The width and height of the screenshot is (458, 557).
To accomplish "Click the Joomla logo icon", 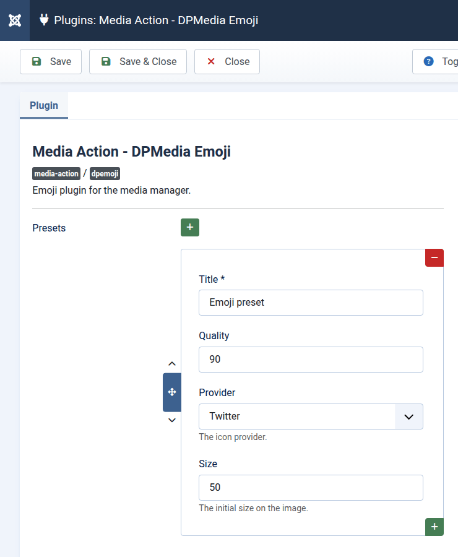I will click(x=15, y=20).
